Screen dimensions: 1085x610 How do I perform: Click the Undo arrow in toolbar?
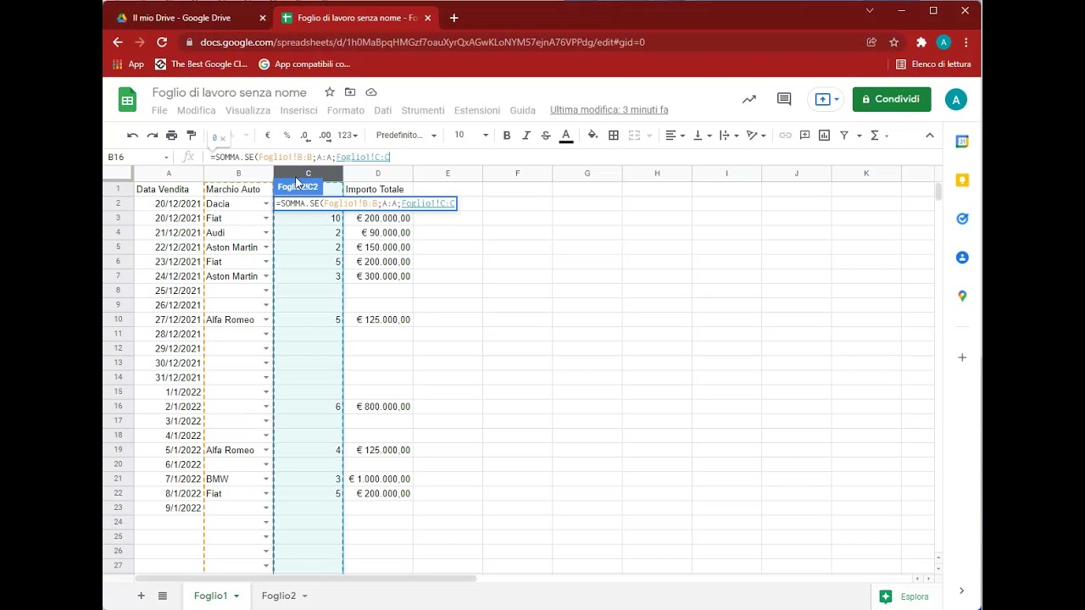point(132,136)
